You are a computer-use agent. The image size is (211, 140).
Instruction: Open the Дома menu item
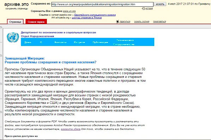pyautogui.click(x=28, y=42)
